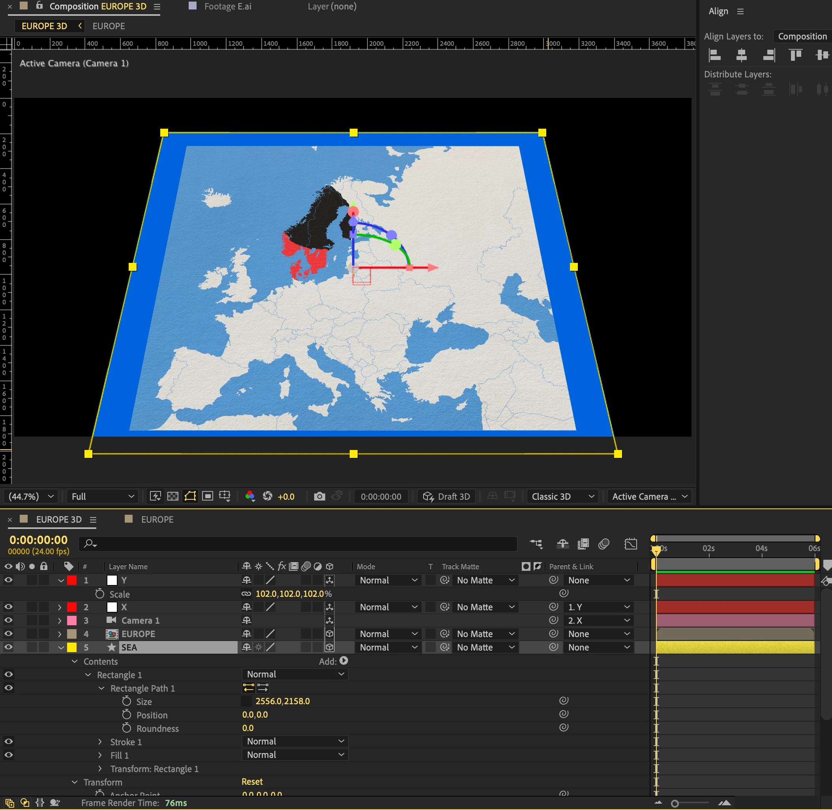Click the Fast Previews icon
832x810 pixels.
(155, 496)
